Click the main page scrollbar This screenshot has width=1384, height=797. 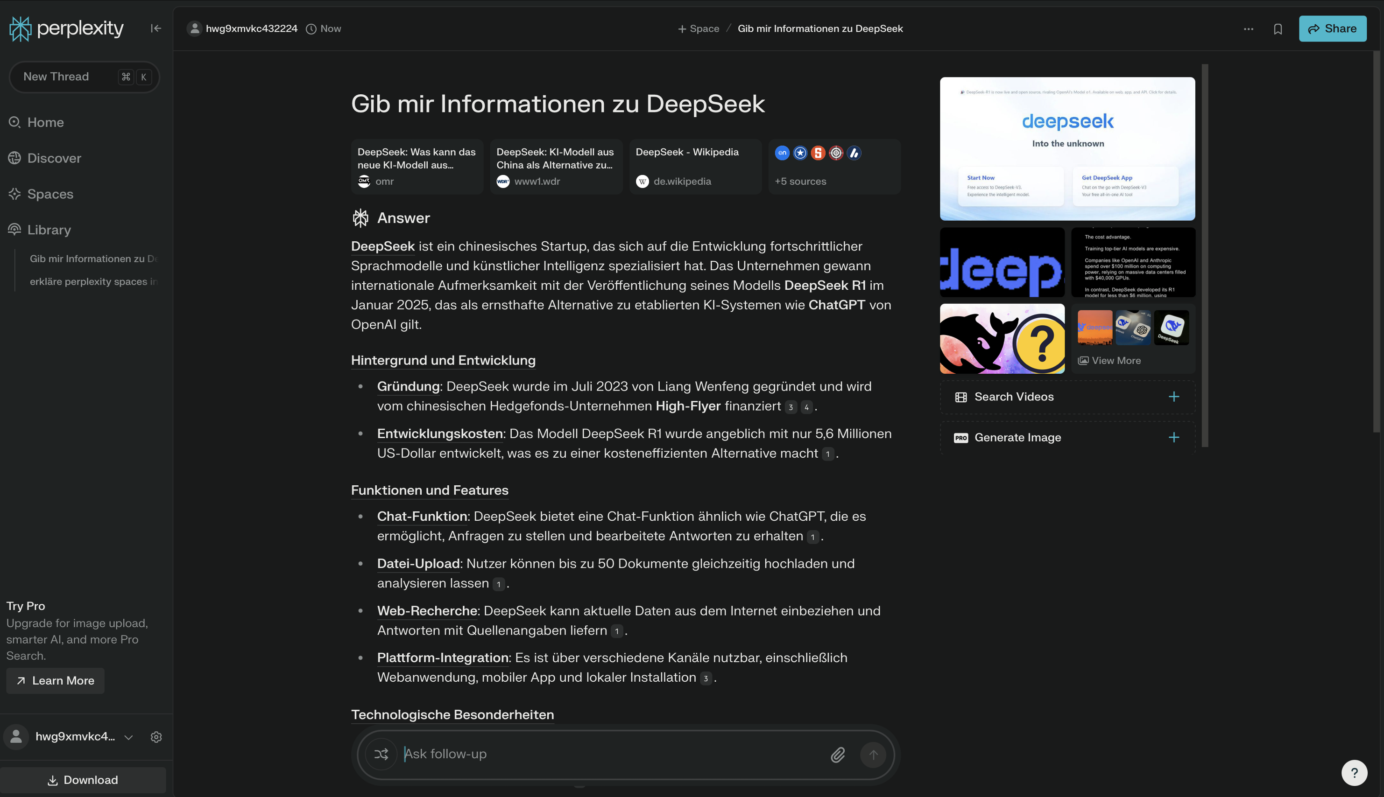click(x=1377, y=241)
